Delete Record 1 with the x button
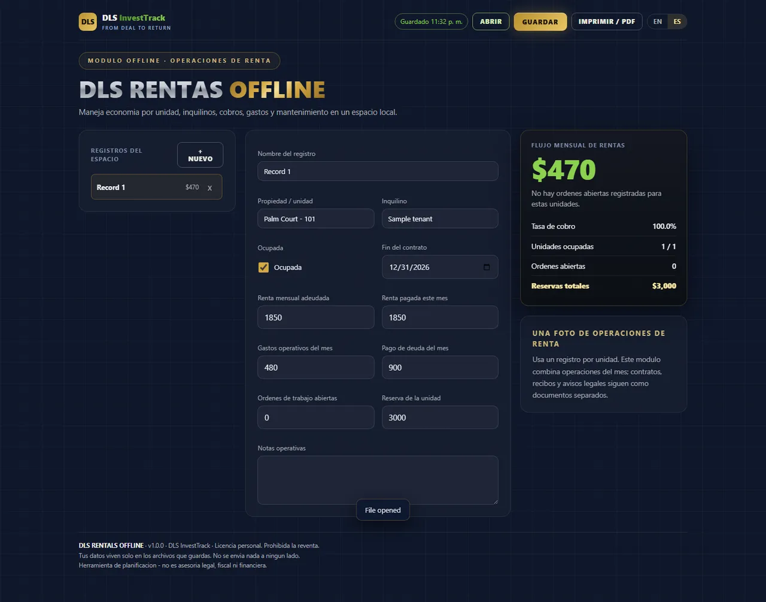Image resolution: width=766 pixels, height=602 pixels. [209, 187]
